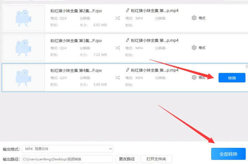Select source filename 粉红猪小妹全集 第3集...P.qsv
Viewport: 248px width, 164px height.
pyautogui.click(x=76, y=41)
